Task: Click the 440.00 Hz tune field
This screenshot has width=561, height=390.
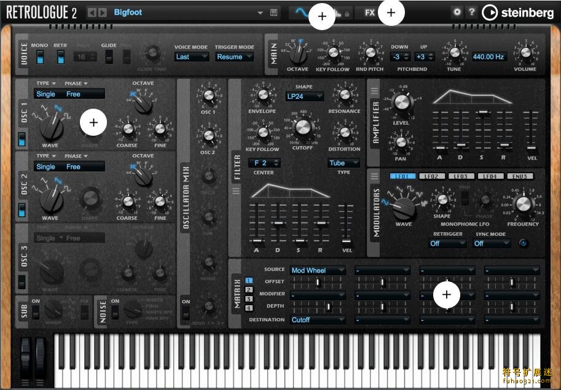Action: (488, 57)
